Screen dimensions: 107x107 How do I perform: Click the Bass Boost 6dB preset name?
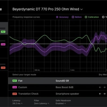[x=64, y=87]
